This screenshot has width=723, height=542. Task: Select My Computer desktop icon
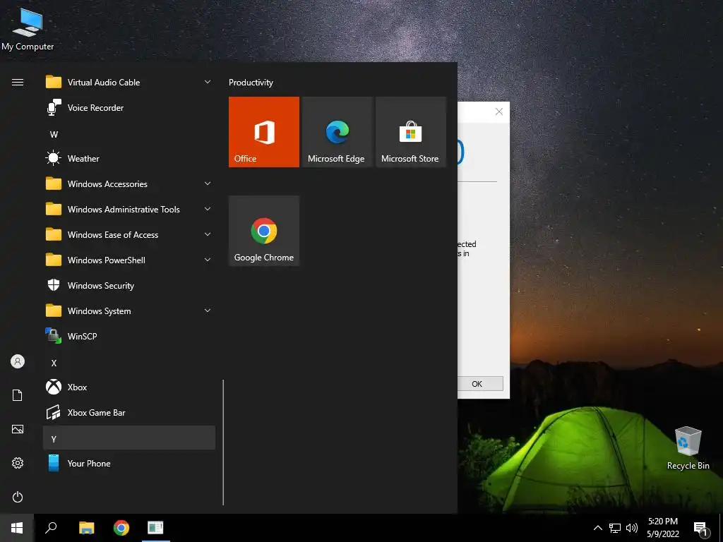tap(28, 28)
